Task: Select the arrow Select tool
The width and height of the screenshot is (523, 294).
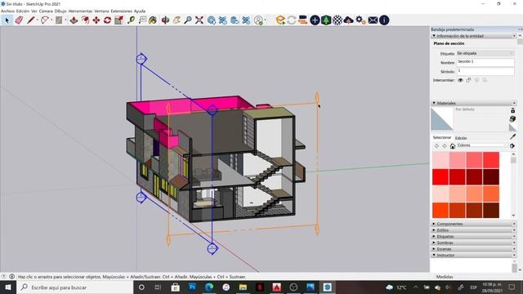Action: [7, 20]
